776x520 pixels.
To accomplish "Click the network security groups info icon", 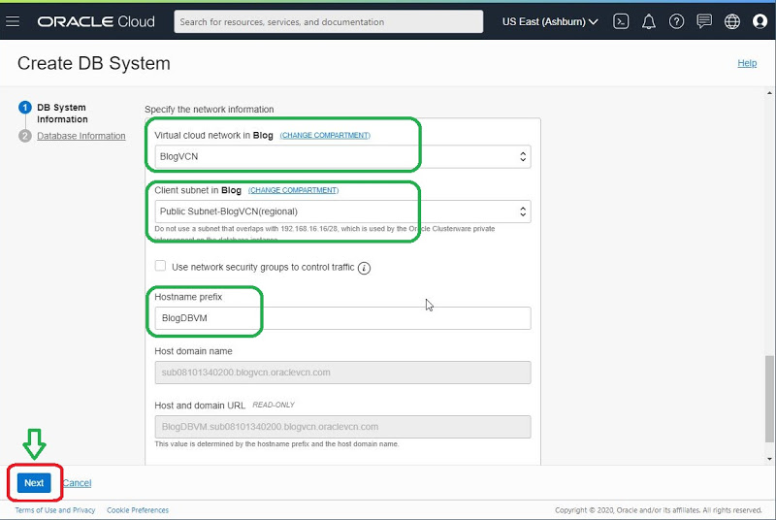I will point(365,268).
